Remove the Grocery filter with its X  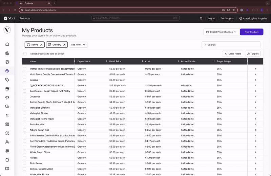coord(64,45)
